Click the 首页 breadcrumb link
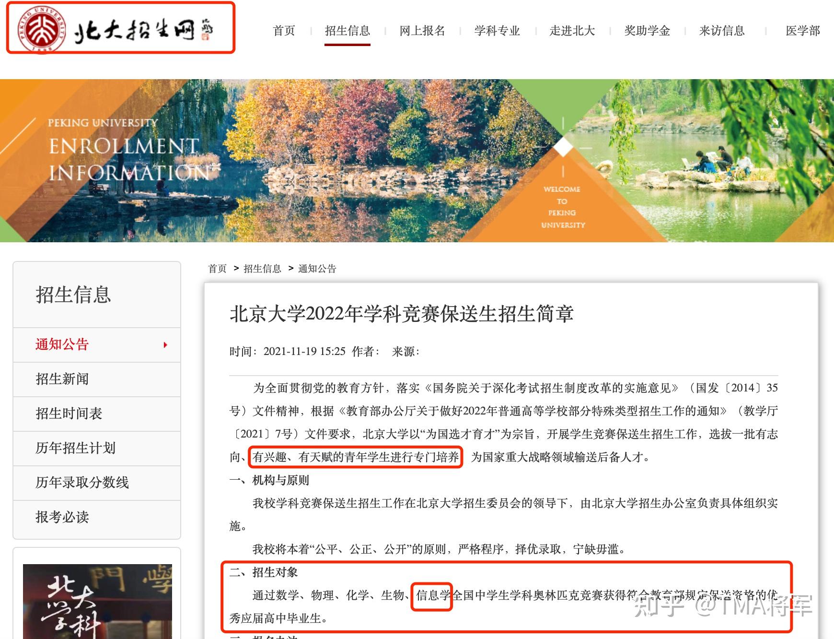This screenshot has height=639, width=834. click(217, 269)
